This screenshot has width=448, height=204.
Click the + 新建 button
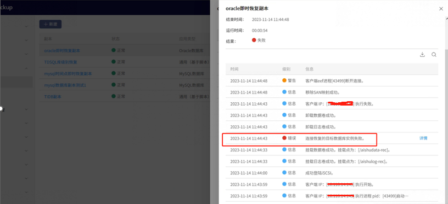51,24
